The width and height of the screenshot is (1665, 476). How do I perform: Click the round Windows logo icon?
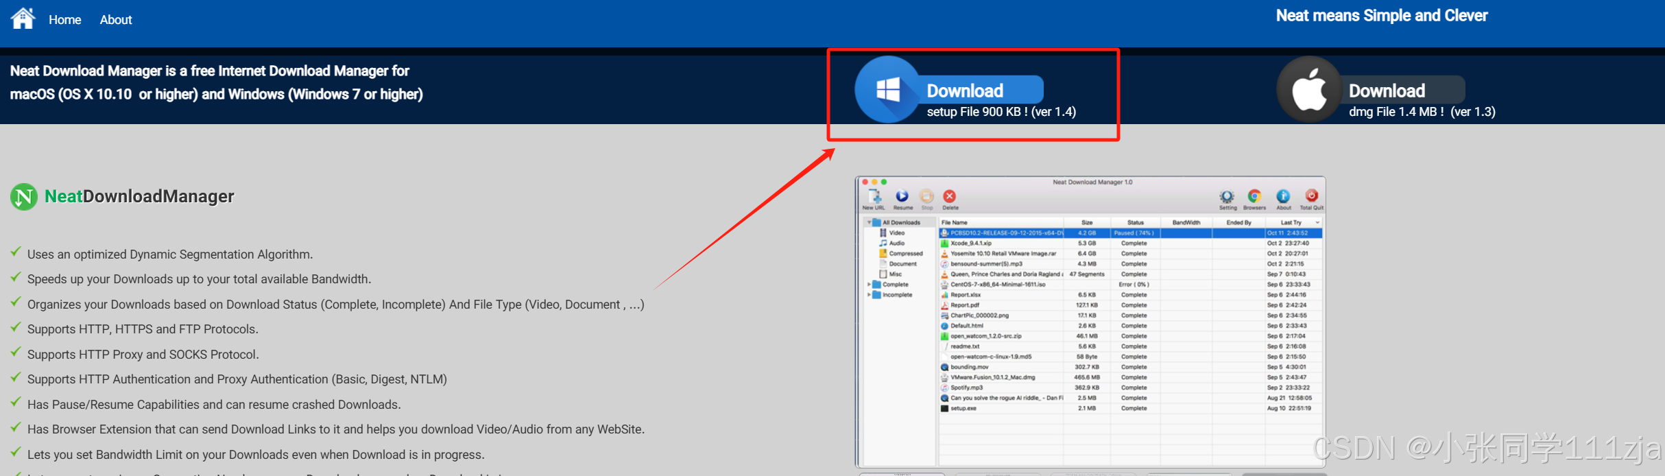click(x=887, y=90)
